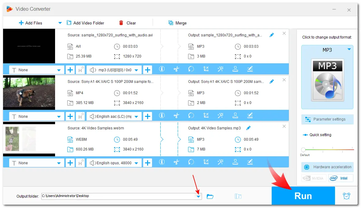Select Sony A1 dog video thumbnail
The height and width of the screenshot is (208, 361).
coord(29,92)
